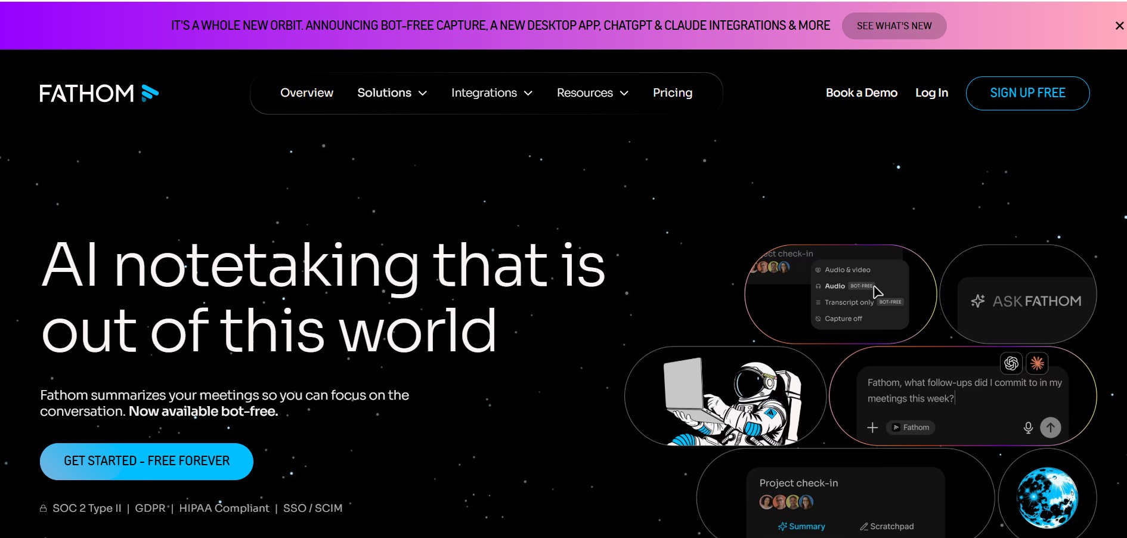Click the Claude starburst icon above the prompt
The width and height of the screenshot is (1127, 538).
(x=1037, y=363)
